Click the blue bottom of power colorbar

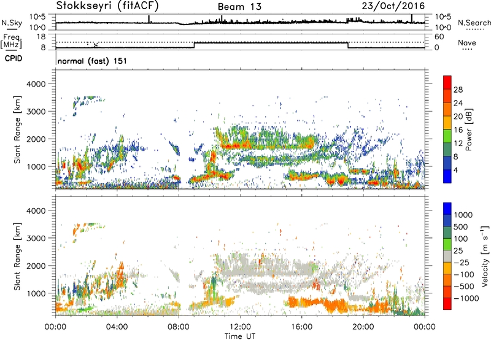(x=447, y=176)
